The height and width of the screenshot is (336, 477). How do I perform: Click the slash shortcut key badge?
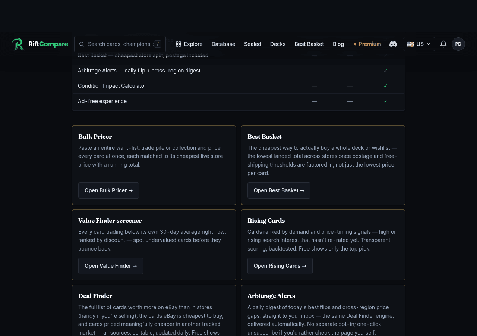pos(158,44)
